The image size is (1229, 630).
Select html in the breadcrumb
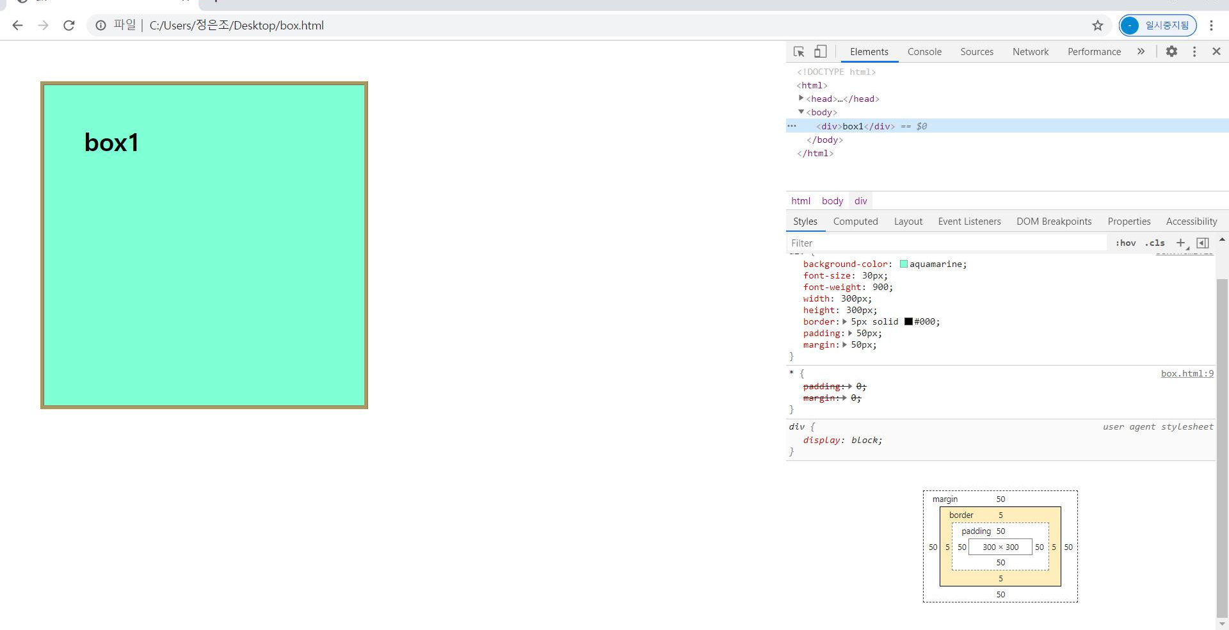(801, 201)
